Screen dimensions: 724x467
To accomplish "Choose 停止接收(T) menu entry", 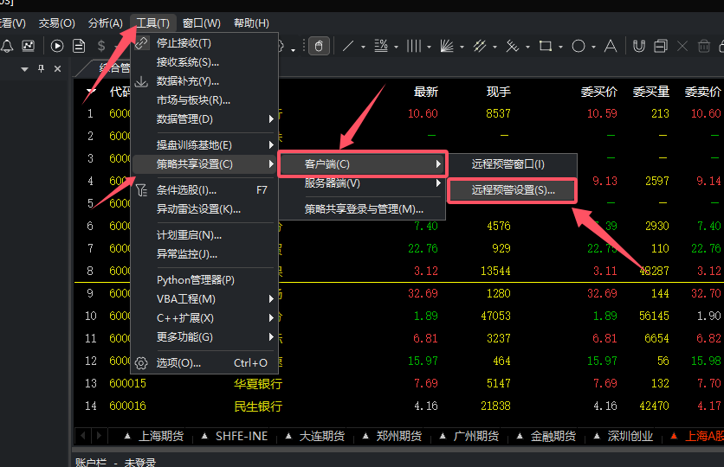I will 205,43.
